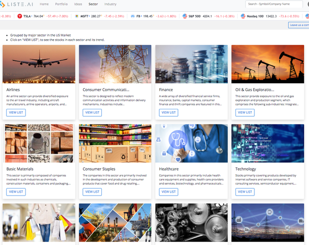Image resolution: width=309 pixels, height=245 pixels.
Task: Click the Microsoft MSFT ticker logo
Action: click(77, 16)
